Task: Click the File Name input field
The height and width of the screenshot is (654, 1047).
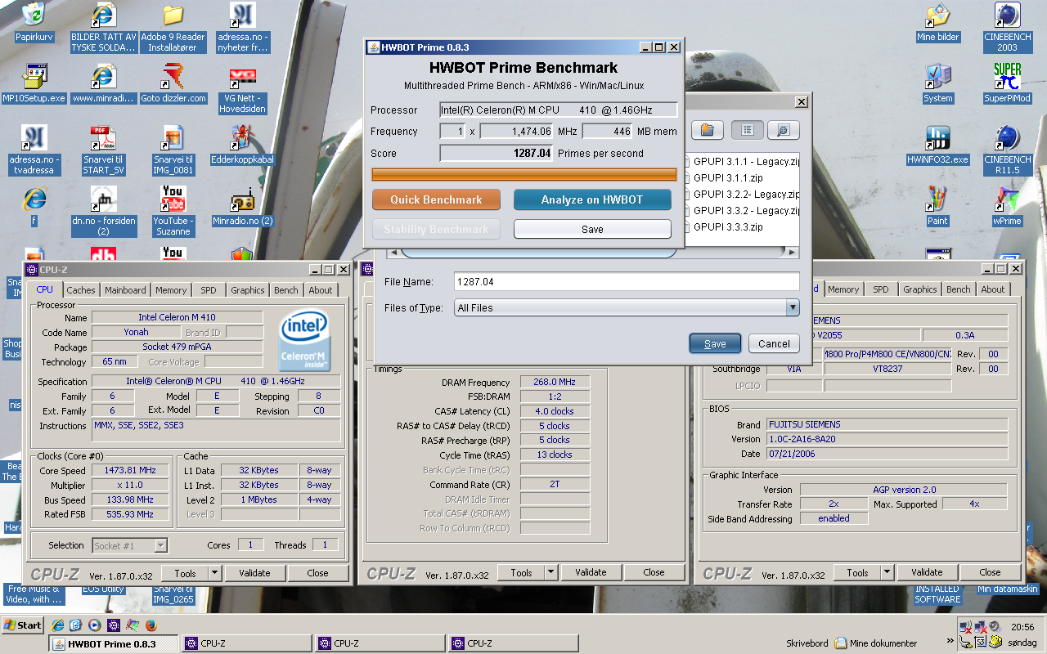Action: click(627, 281)
